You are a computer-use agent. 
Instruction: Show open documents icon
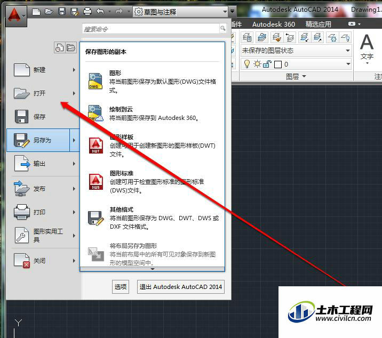71,47
